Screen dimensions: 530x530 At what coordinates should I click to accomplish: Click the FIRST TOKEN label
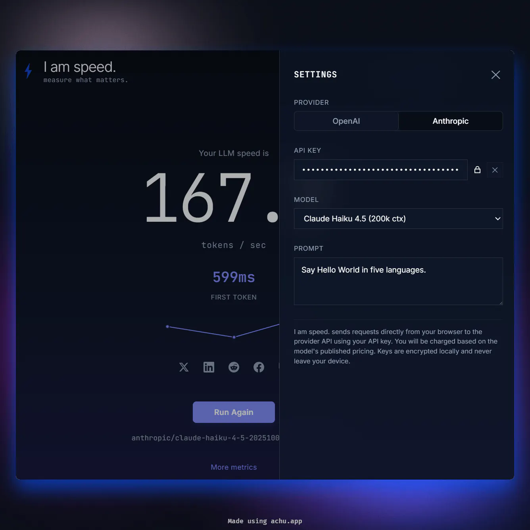pyautogui.click(x=234, y=297)
